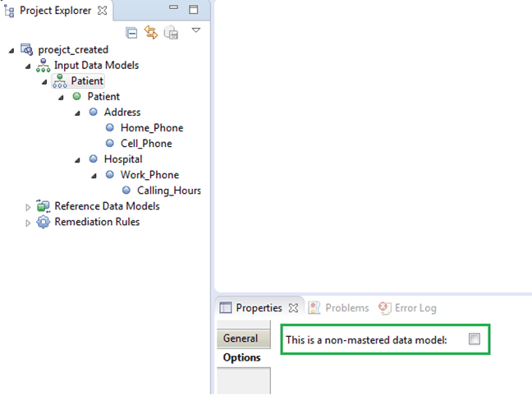
Task: Minimize the Project Explorer panel
Action: click(x=174, y=7)
